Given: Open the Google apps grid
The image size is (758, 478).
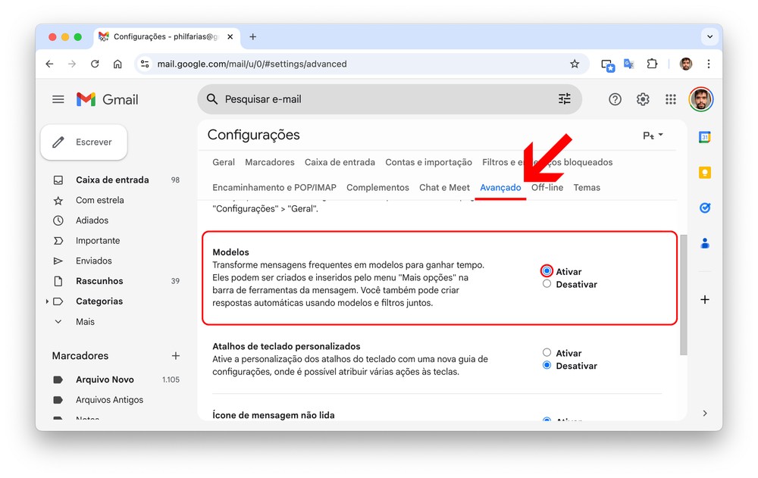Looking at the screenshot, I should click(671, 99).
